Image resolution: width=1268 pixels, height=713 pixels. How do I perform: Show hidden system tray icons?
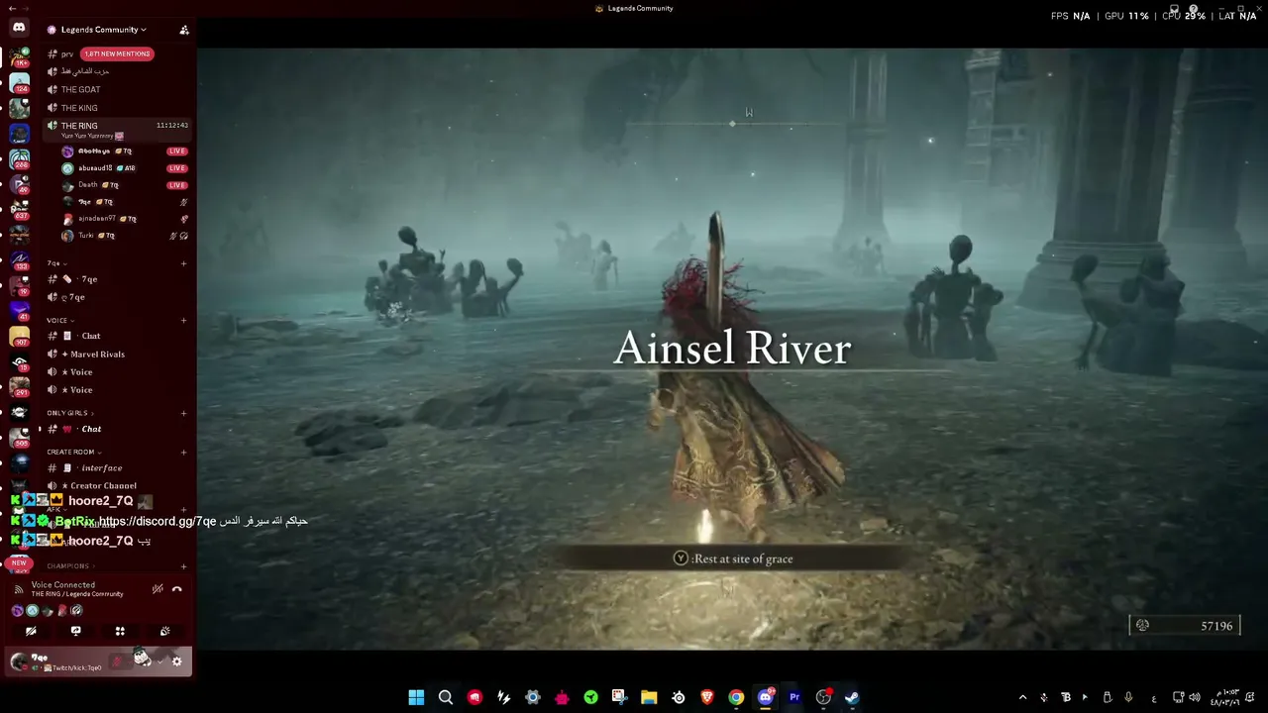(1023, 697)
